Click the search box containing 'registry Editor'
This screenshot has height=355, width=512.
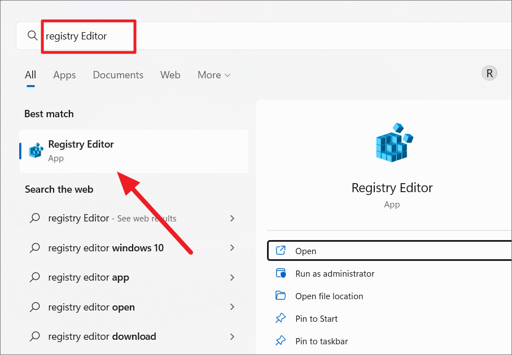coord(264,36)
